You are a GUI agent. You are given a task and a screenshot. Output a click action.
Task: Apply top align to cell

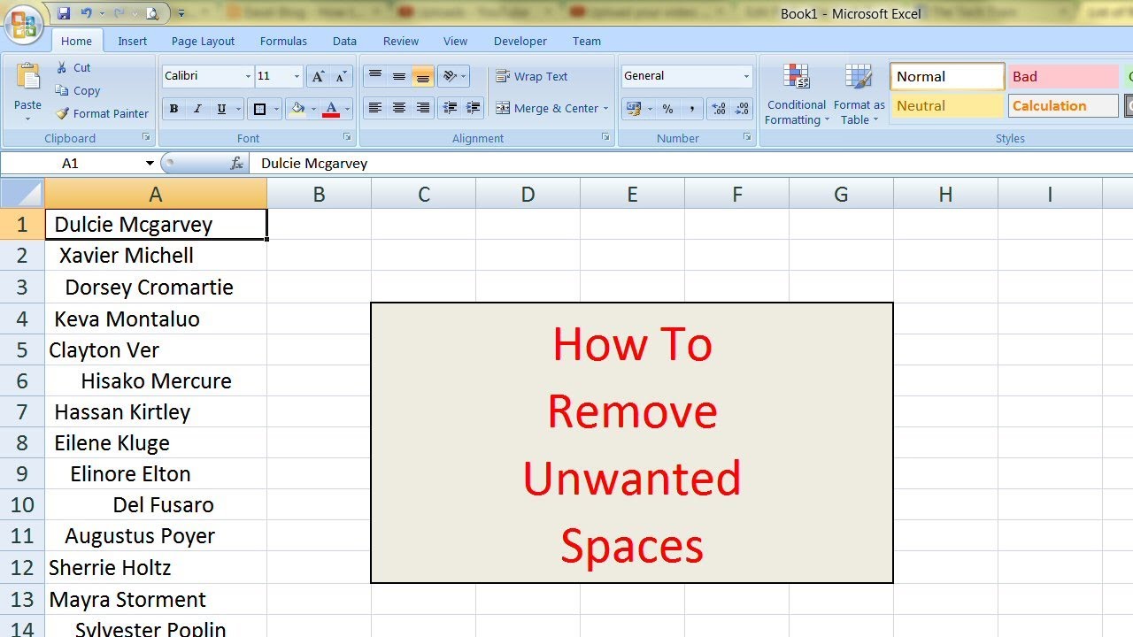(x=375, y=76)
